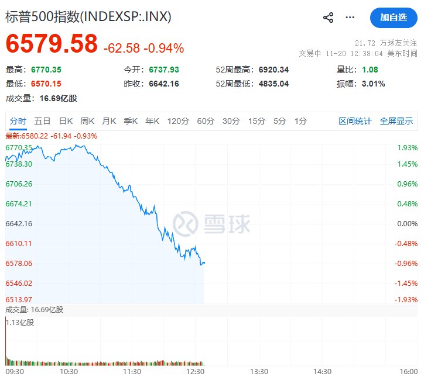The width and height of the screenshot is (431, 387).
Task: Open the three-dot more options menu
Action: (x=350, y=18)
